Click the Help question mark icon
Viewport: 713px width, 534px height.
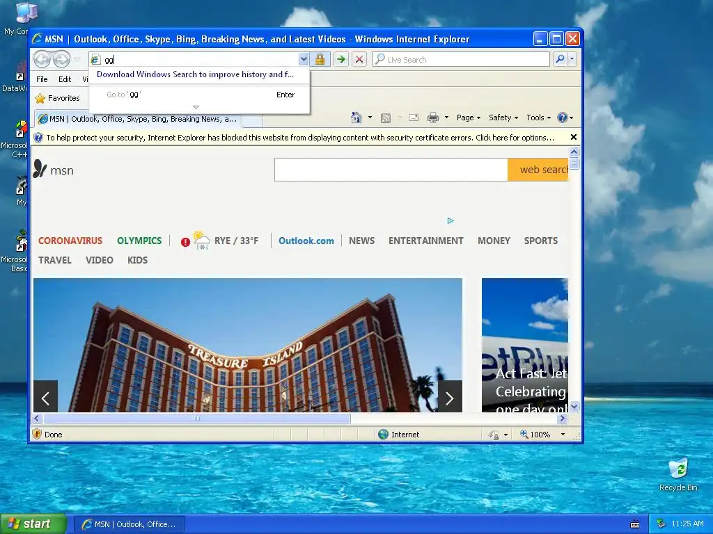(563, 118)
